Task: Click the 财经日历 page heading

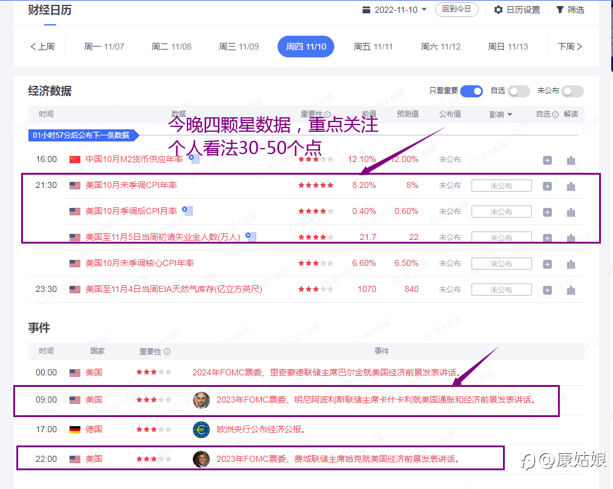Action: 50,10
